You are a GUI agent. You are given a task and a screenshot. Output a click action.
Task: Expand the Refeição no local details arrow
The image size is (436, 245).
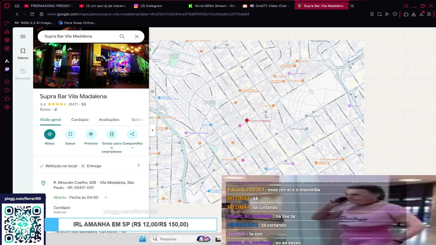139,165
